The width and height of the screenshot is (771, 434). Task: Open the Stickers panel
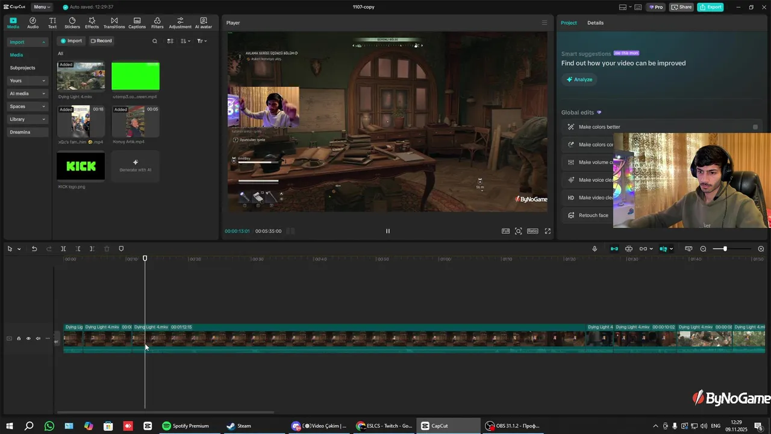pos(72,23)
